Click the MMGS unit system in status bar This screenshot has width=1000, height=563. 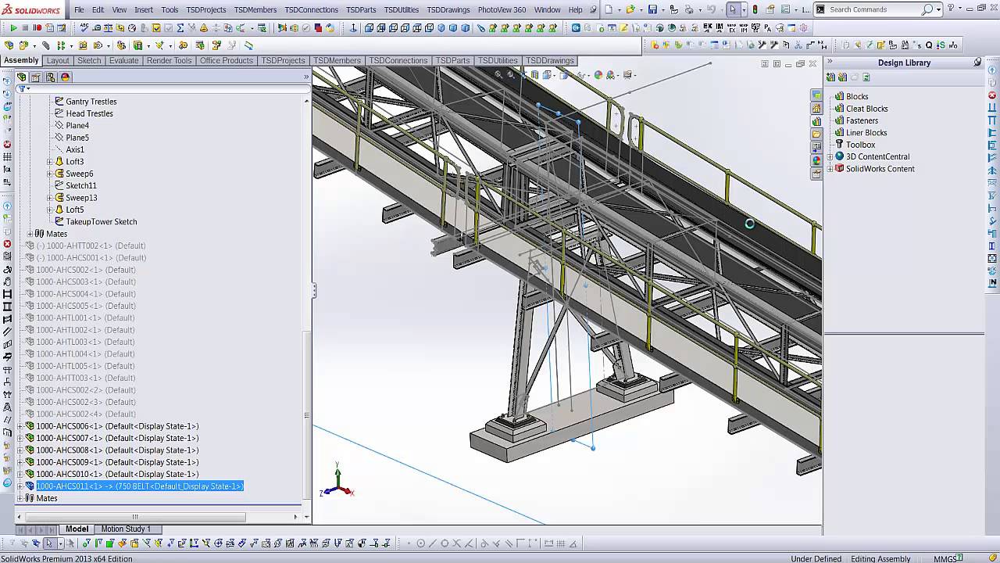(x=945, y=558)
